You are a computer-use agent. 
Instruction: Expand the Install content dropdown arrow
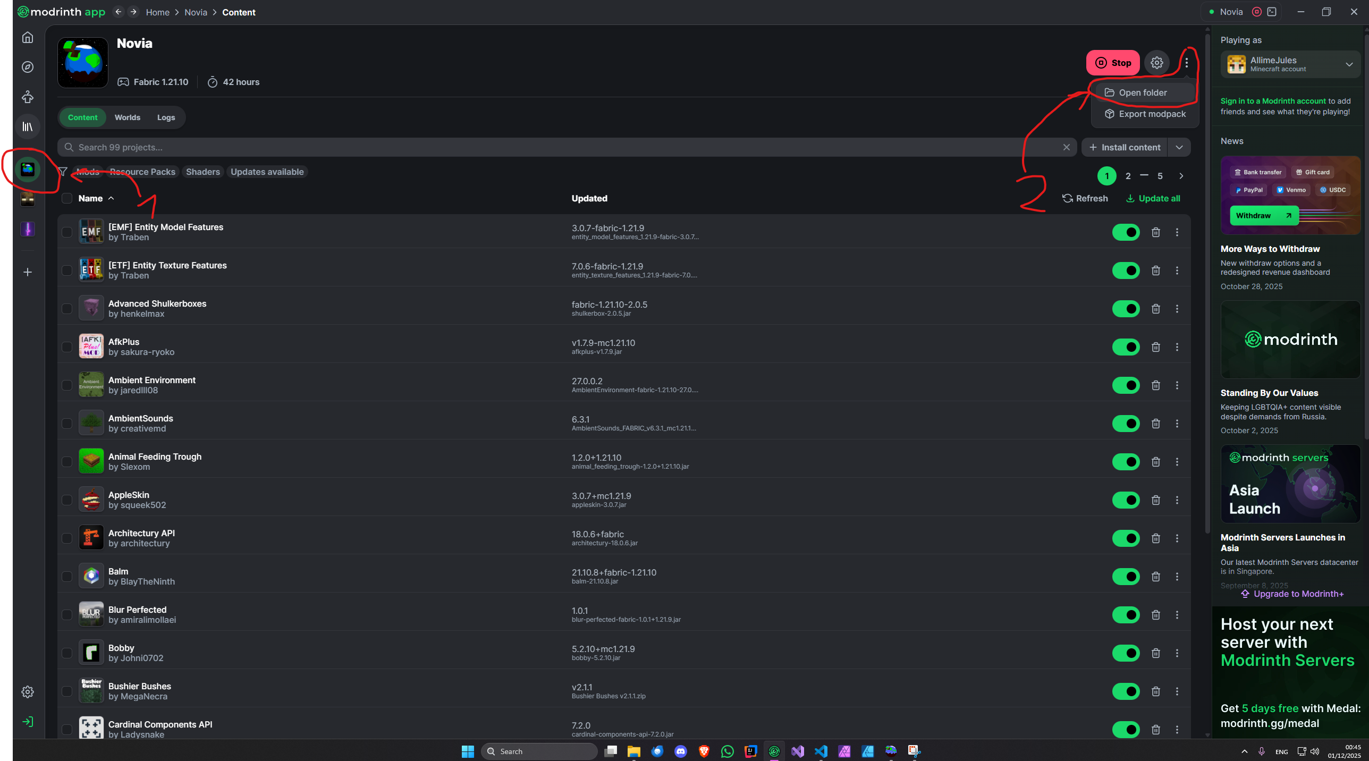click(x=1179, y=147)
